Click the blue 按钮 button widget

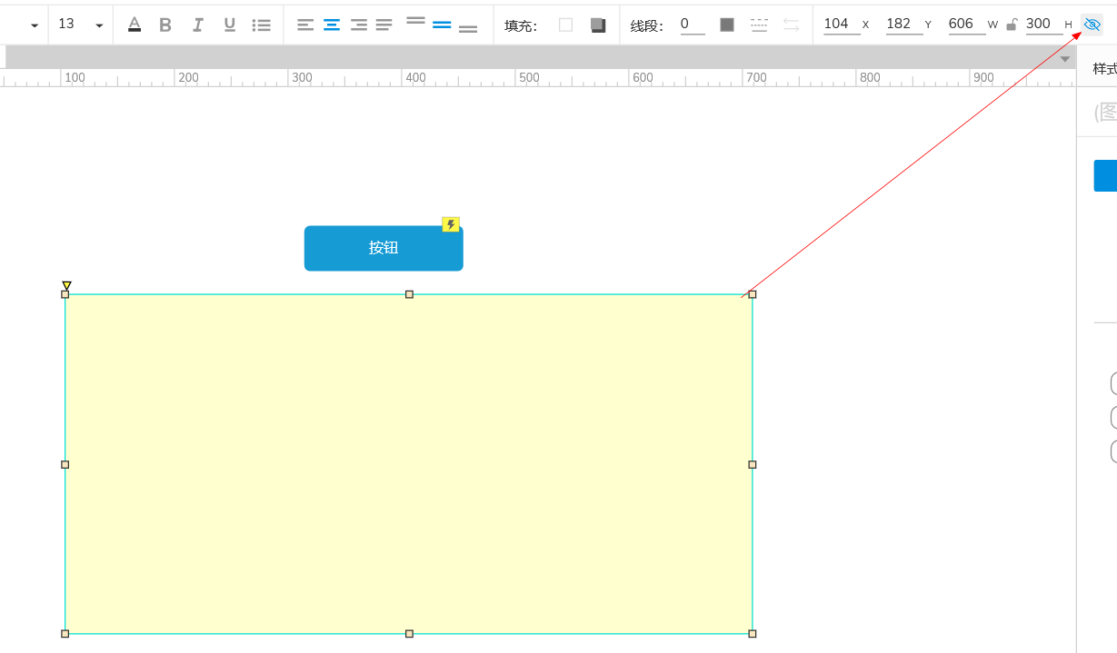pos(384,248)
